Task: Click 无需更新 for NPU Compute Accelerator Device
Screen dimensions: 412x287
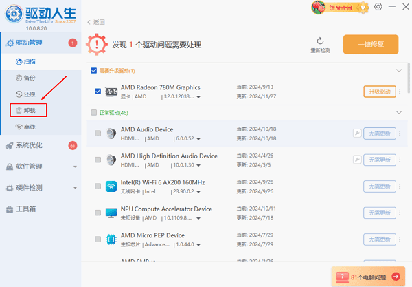Action: [x=380, y=213]
